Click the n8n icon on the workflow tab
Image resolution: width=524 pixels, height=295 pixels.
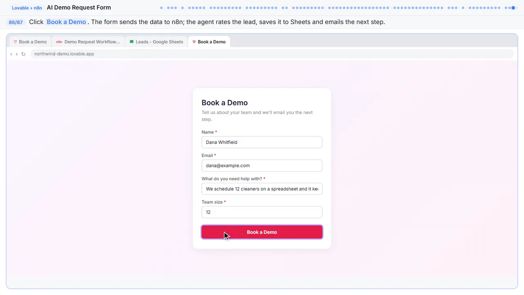59,42
